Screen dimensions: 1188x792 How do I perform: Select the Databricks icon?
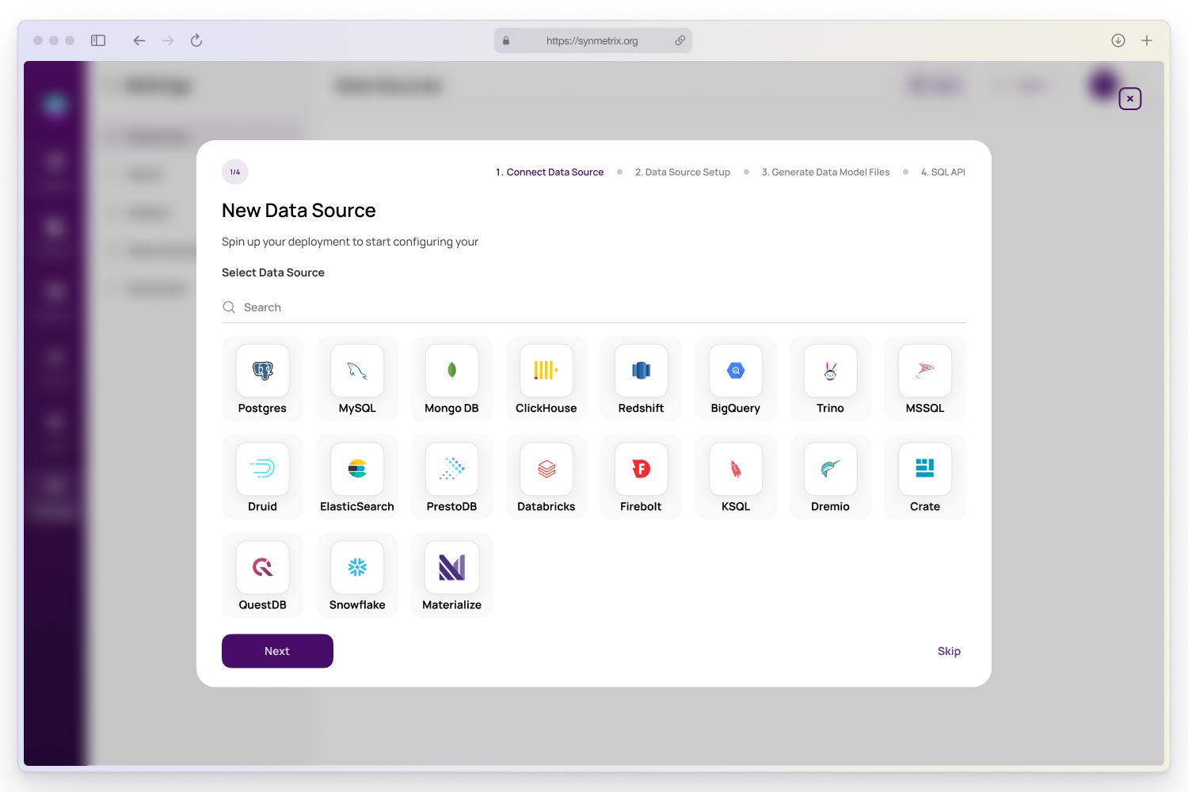coord(546,469)
